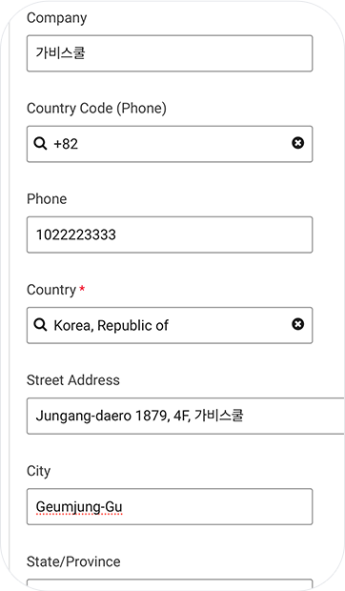345x591 pixels.
Task: Focus the partially visible State/Province field
Action: [x=170, y=585]
